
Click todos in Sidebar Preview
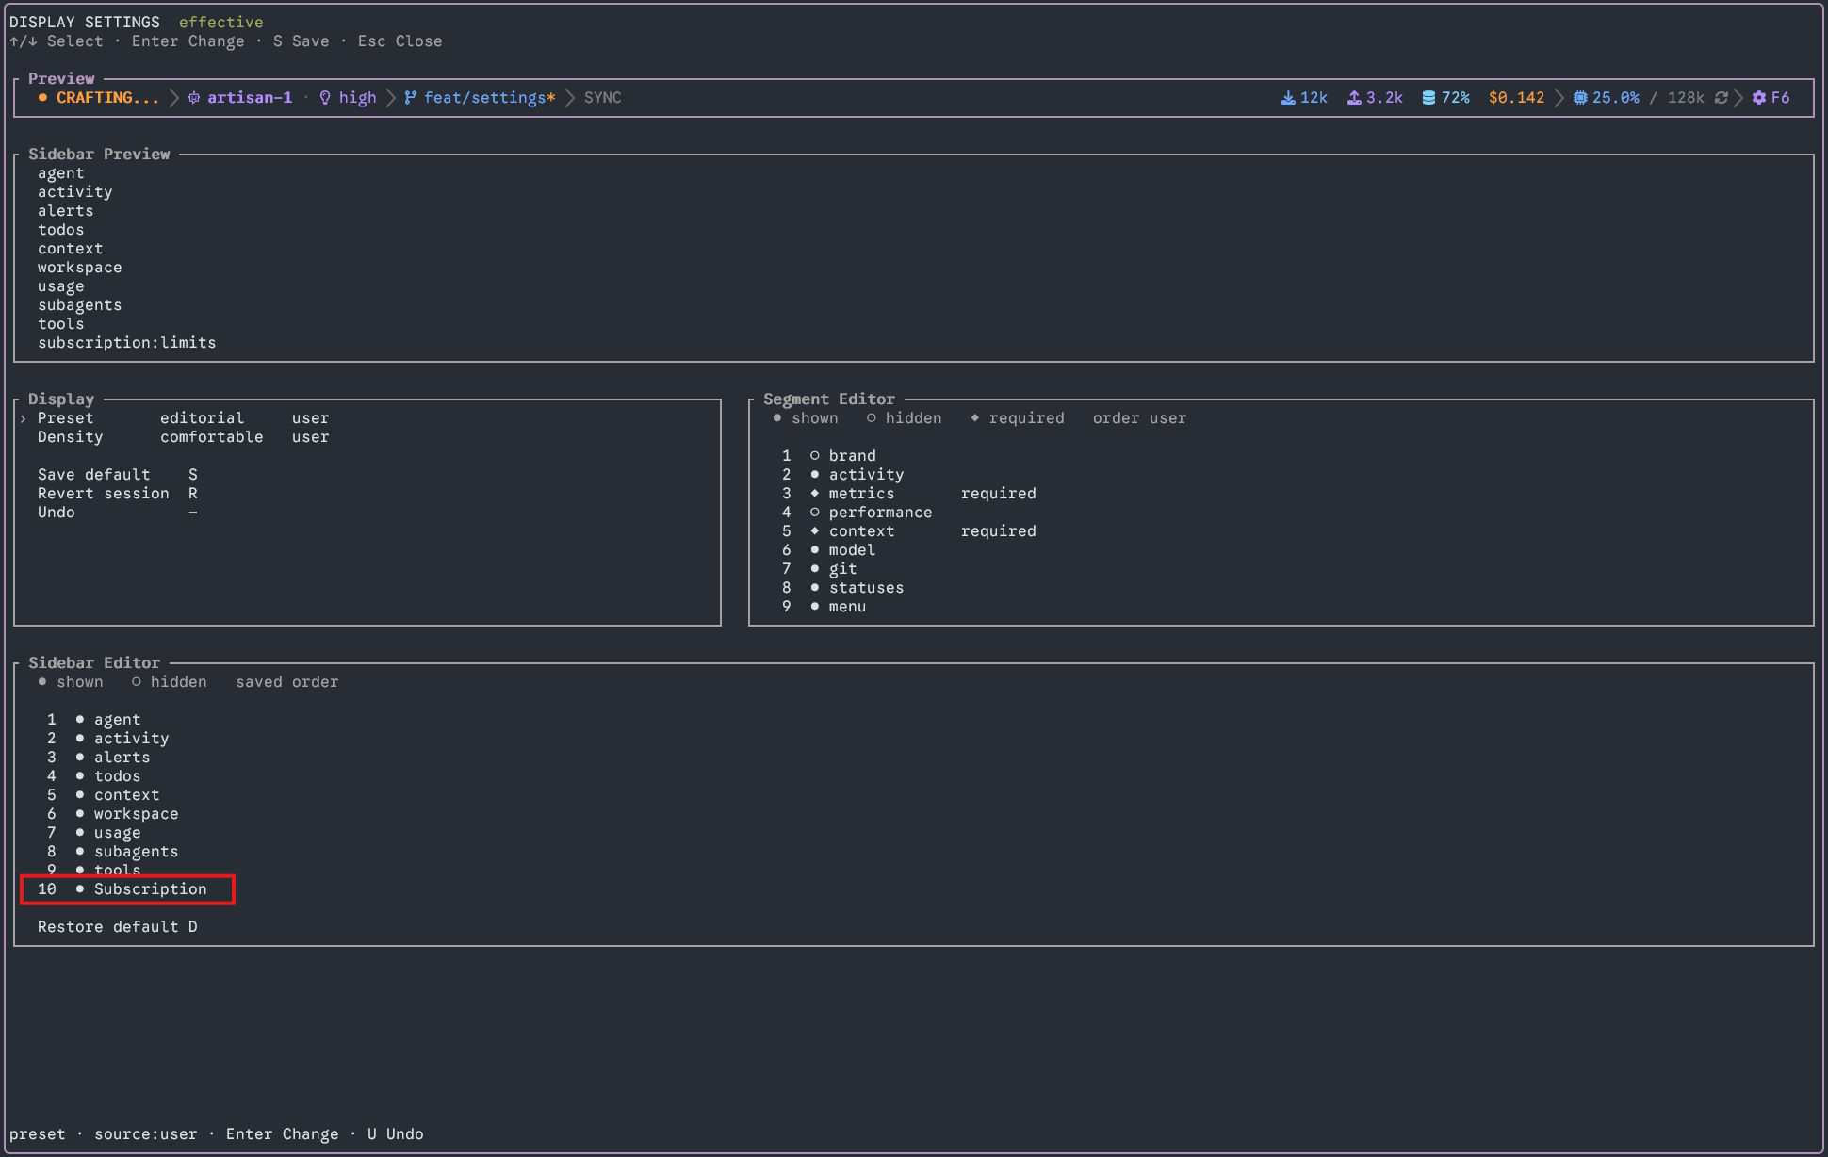pos(61,230)
